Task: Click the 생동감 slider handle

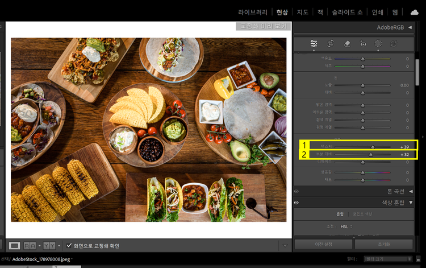Action: 363,173
